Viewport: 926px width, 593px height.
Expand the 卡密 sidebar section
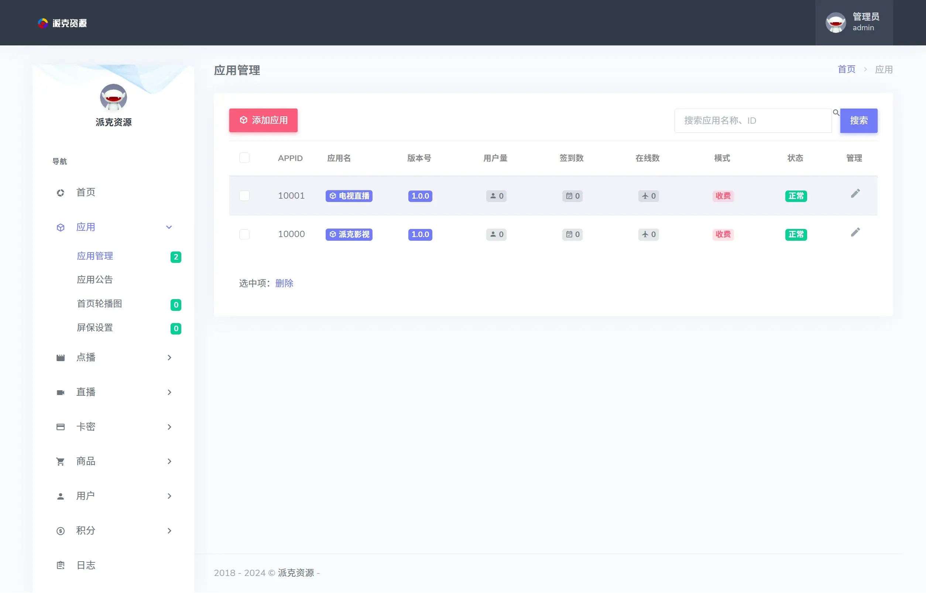114,426
